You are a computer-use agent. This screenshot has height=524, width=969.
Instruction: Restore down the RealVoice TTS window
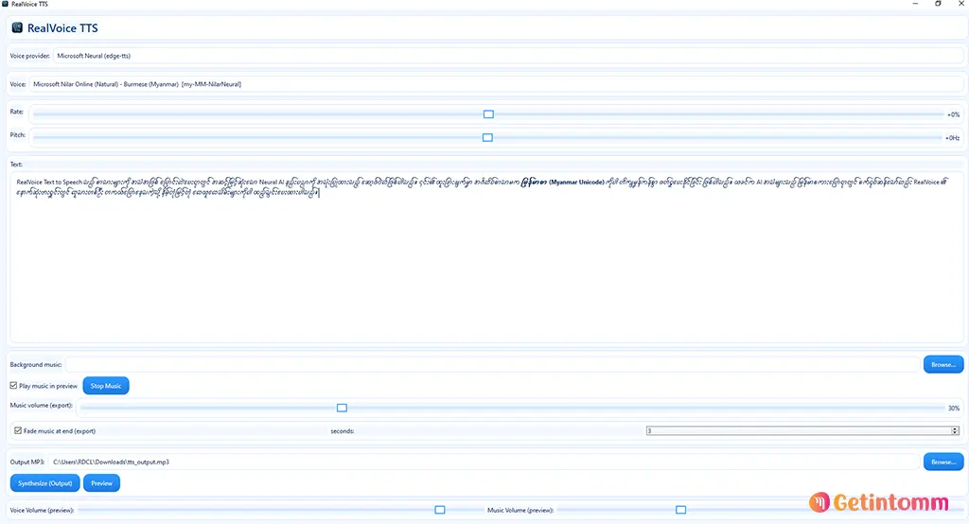click(x=938, y=4)
